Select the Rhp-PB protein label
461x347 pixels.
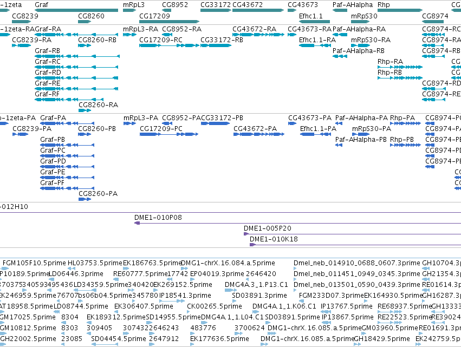pos(402,140)
